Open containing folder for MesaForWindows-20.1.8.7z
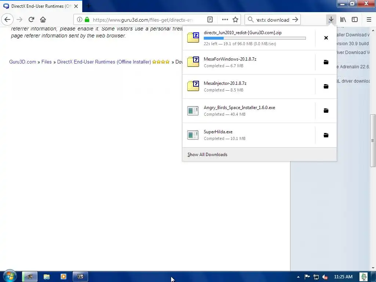The image size is (376, 282). (326, 62)
